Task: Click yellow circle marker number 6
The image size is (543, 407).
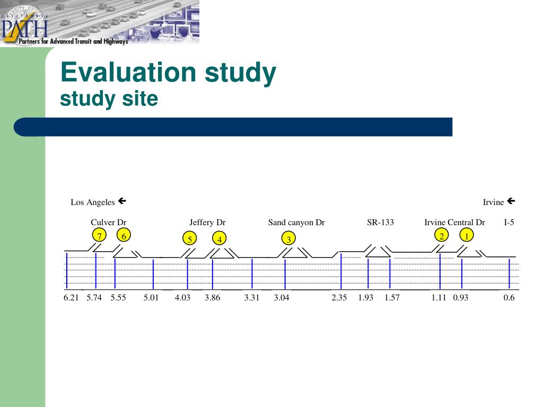Action: (x=124, y=236)
